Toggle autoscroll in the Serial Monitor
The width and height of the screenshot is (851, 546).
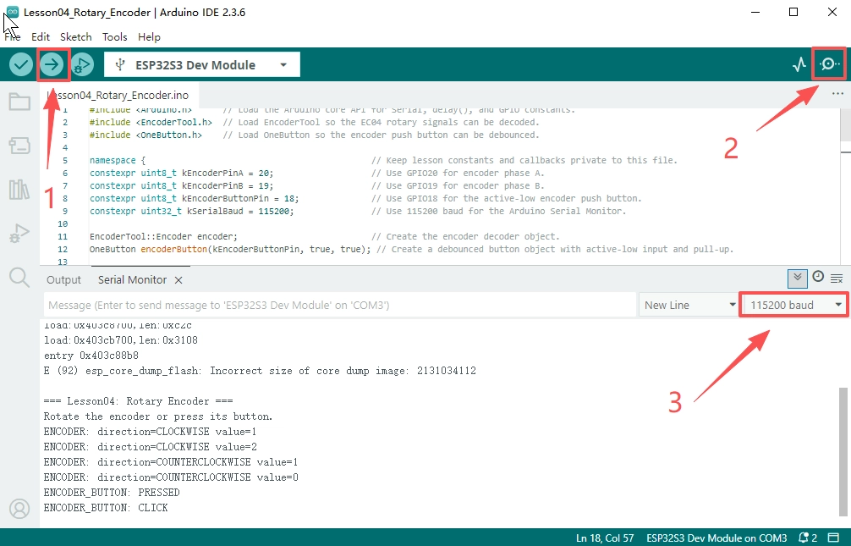pyautogui.click(x=797, y=279)
